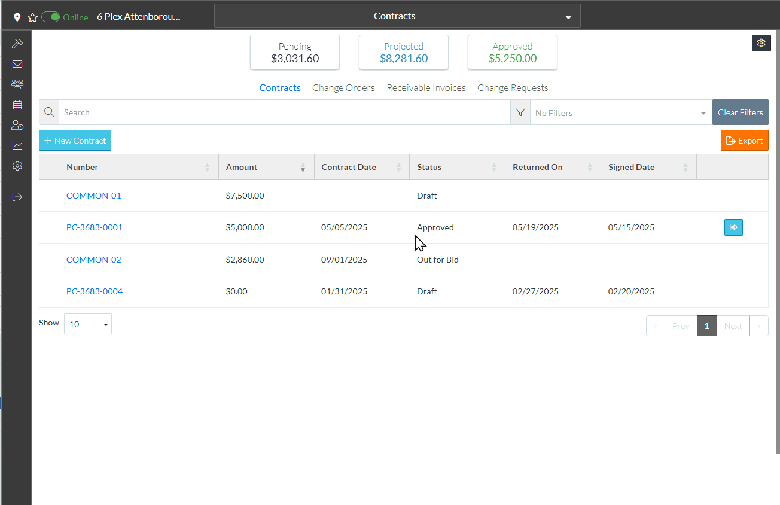
Task: Toggle the Online switch off
Action: click(x=51, y=17)
